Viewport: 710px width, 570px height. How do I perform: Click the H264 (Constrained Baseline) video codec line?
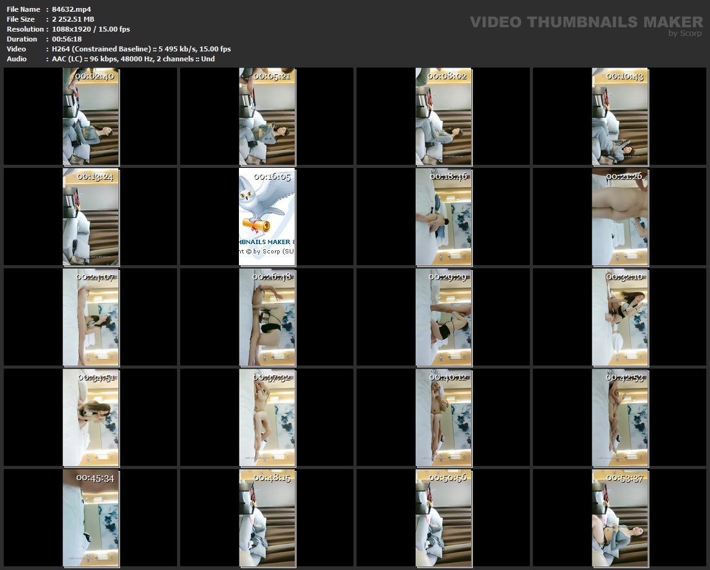click(141, 49)
